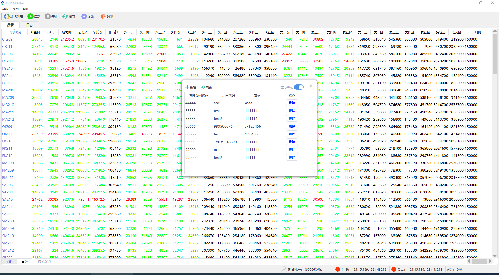The width and height of the screenshot is (499, 275).
Task: Click the red 行情 connection status indicator
Action: coord(338,269)
